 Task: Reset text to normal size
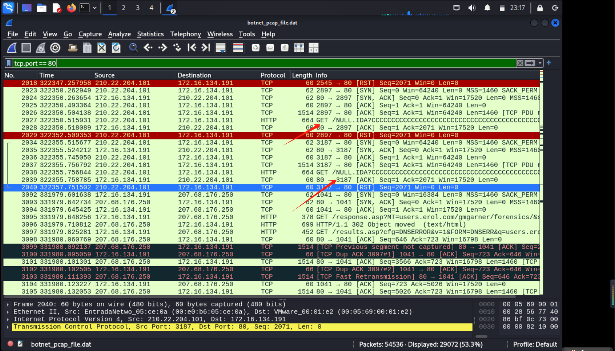[x=285, y=48]
